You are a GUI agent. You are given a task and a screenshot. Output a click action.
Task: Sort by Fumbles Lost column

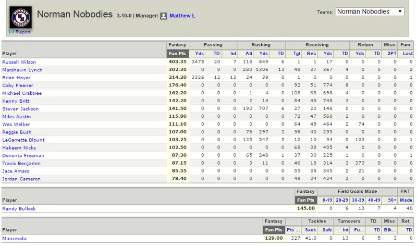pyautogui.click(x=408, y=54)
